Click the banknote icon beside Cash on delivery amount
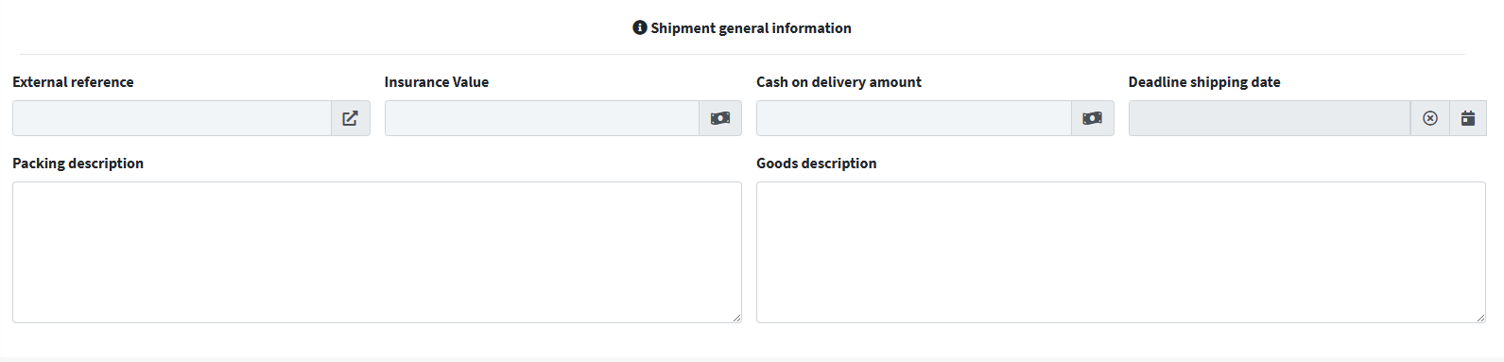Screen dimensions: 1504x362 coord(1093,118)
